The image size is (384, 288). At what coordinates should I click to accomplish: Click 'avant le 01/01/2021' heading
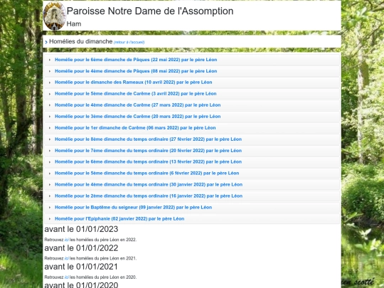[81, 267]
